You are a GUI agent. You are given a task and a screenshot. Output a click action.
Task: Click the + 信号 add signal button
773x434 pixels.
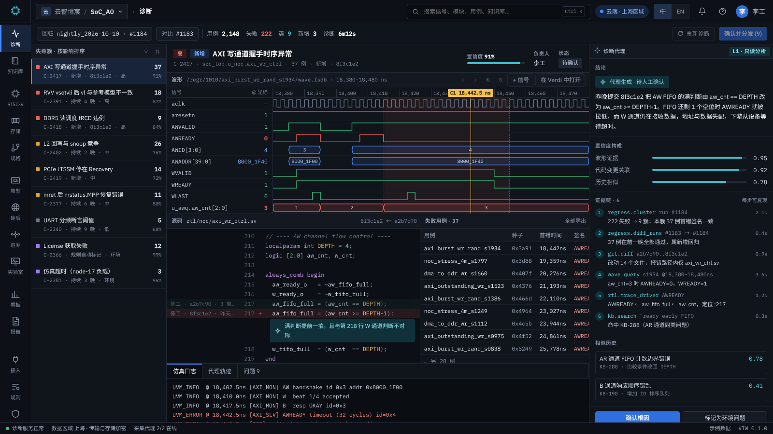point(521,80)
